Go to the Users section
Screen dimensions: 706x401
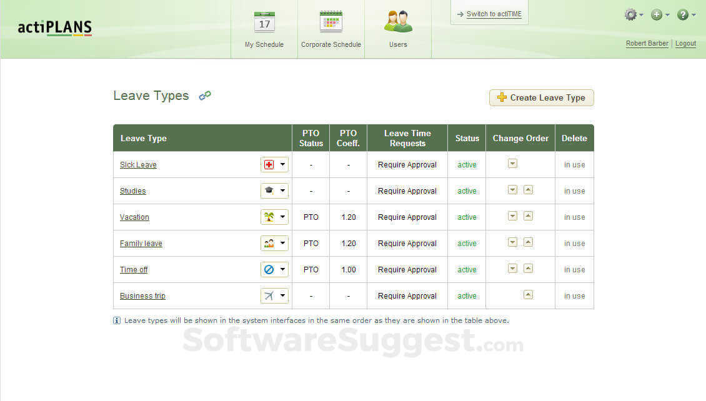[x=398, y=23]
